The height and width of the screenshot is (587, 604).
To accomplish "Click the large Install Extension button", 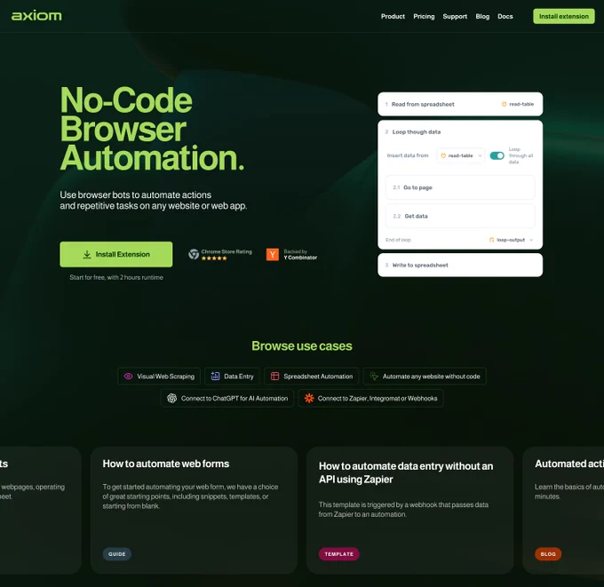I will (x=116, y=254).
